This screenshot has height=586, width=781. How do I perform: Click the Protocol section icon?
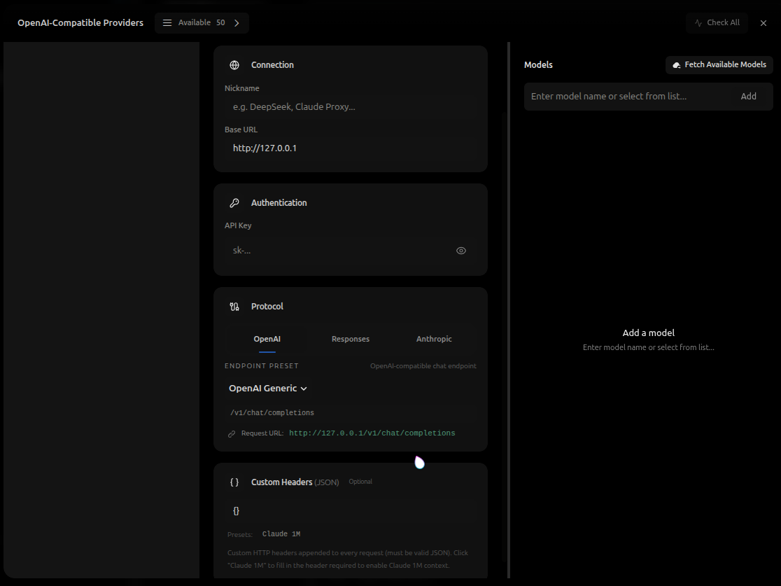(x=234, y=307)
